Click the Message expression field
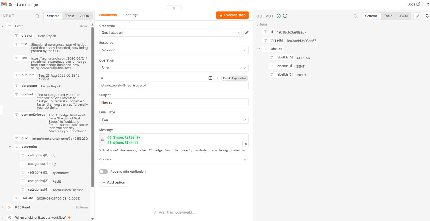This screenshot has height=221, width=430. [x=174, y=140]
